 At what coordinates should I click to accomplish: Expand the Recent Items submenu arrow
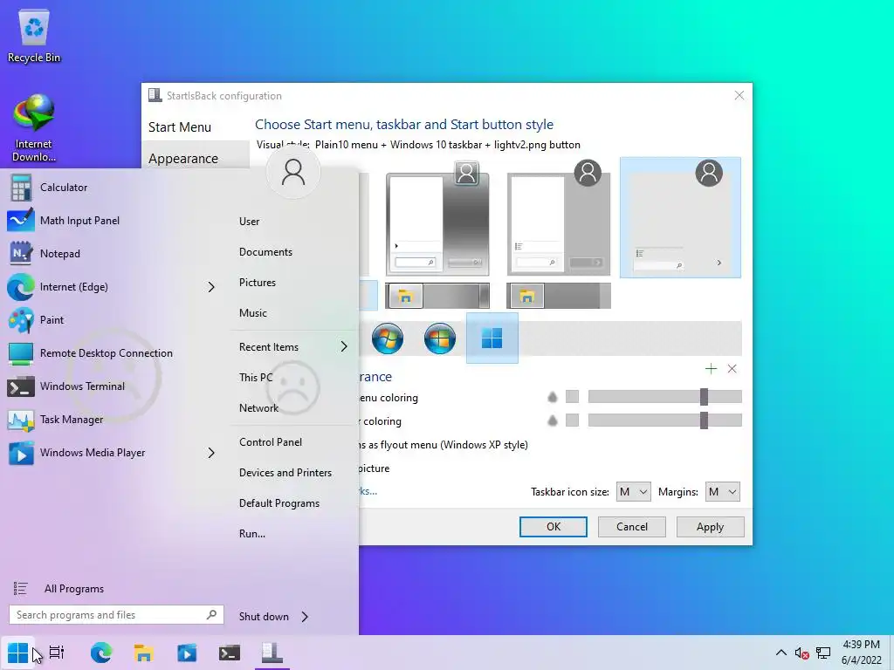pyautogui.click(x=344, y=346)
